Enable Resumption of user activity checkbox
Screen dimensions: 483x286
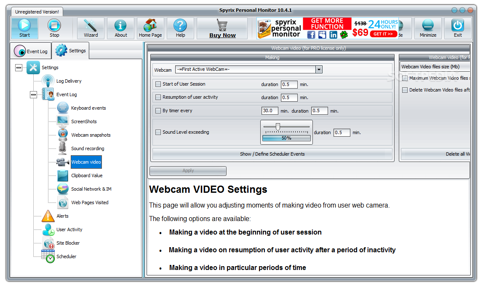(158, 97)
